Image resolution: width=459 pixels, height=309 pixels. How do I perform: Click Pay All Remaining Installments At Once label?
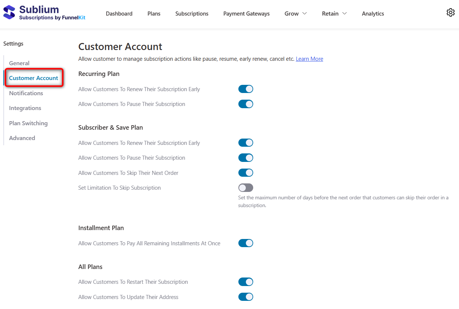click(150, 243)
